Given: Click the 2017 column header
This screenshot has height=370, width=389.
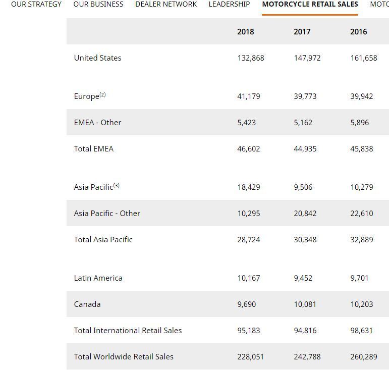Looking at the screenshot, I should pos(302,32).
